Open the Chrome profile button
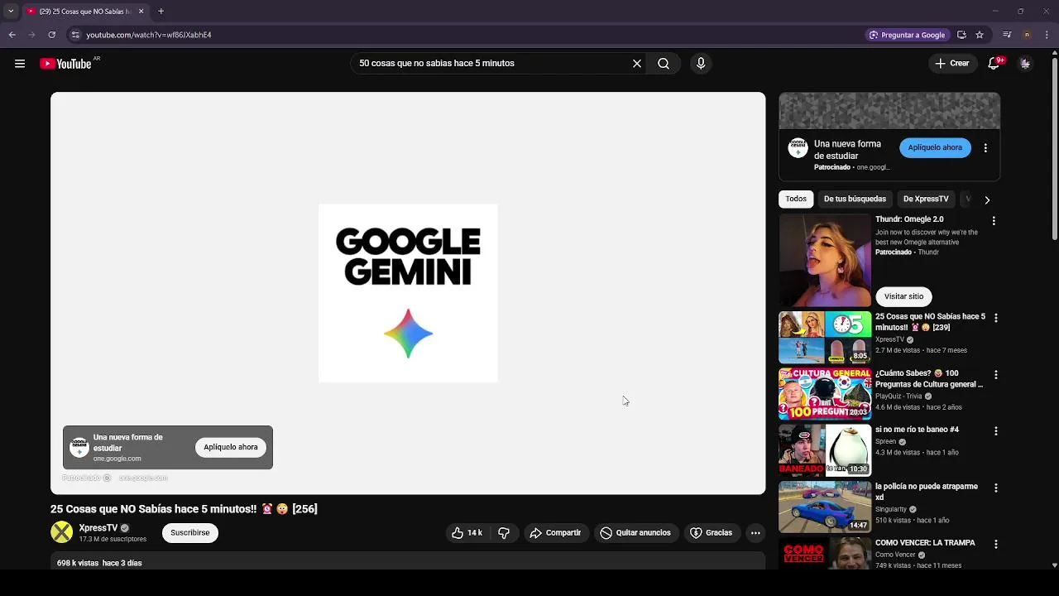This screenshot has height=596, width=1059. (1027, 35)
